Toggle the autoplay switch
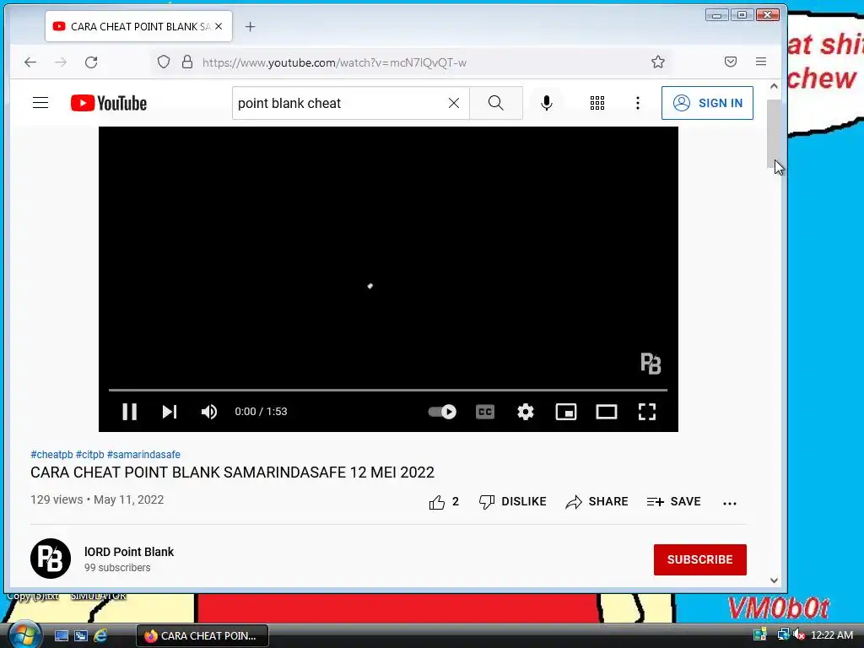864x648 pixels. click(442, 412)
